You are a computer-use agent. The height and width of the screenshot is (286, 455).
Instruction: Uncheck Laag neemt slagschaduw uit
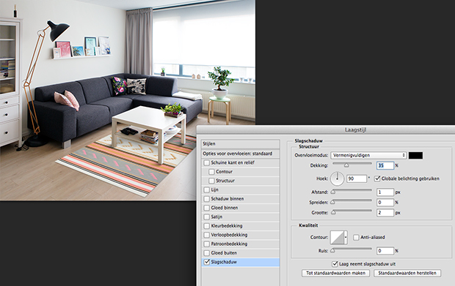tap(335, 264)
